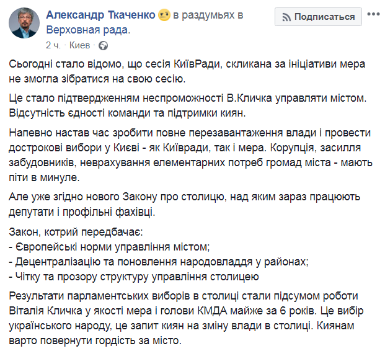
Task: Click the '2 ч.' post timestamp
Action: 53,45
